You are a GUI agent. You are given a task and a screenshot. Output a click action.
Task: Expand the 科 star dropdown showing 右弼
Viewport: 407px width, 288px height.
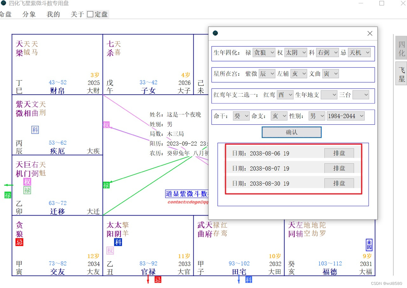point(328,53)
